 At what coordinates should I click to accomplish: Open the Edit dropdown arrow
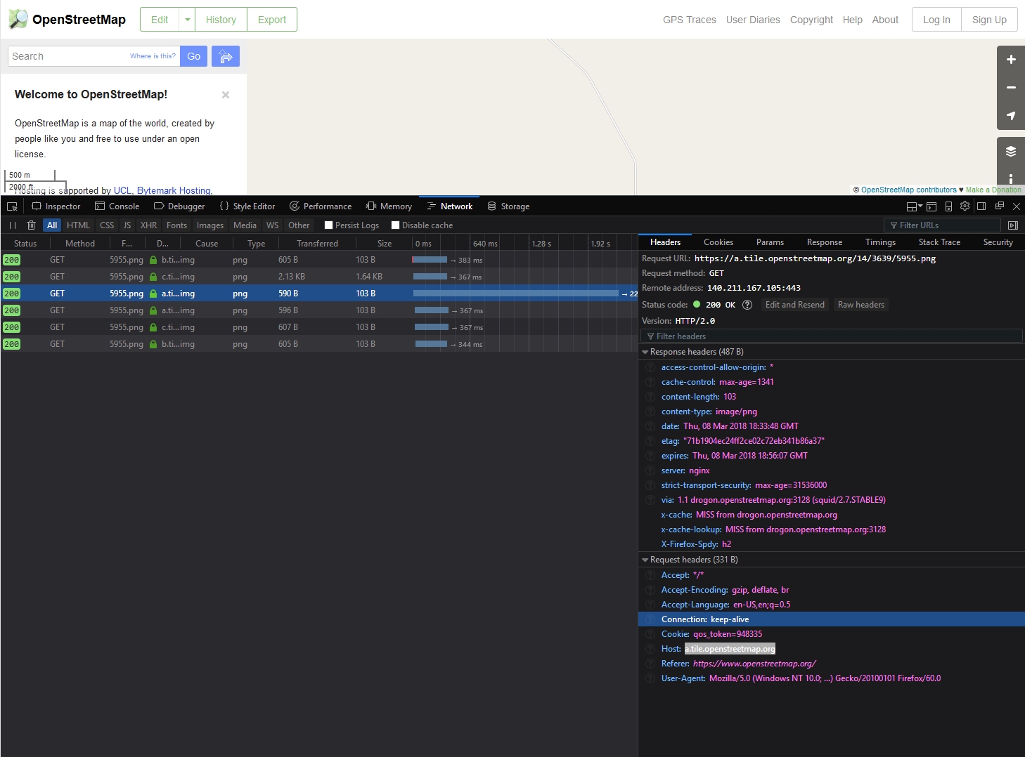(x=187, y=20)
